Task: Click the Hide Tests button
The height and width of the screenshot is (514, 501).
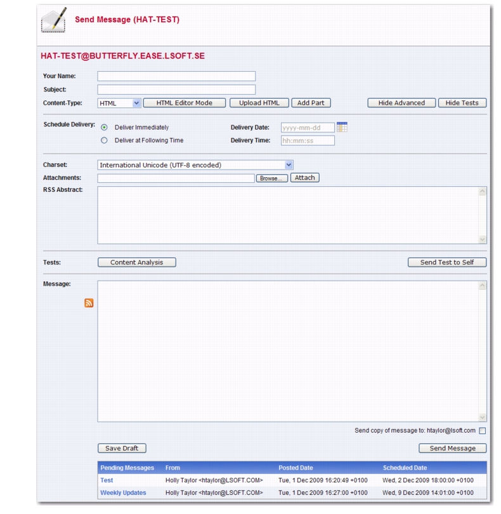Action: (462, 103)
